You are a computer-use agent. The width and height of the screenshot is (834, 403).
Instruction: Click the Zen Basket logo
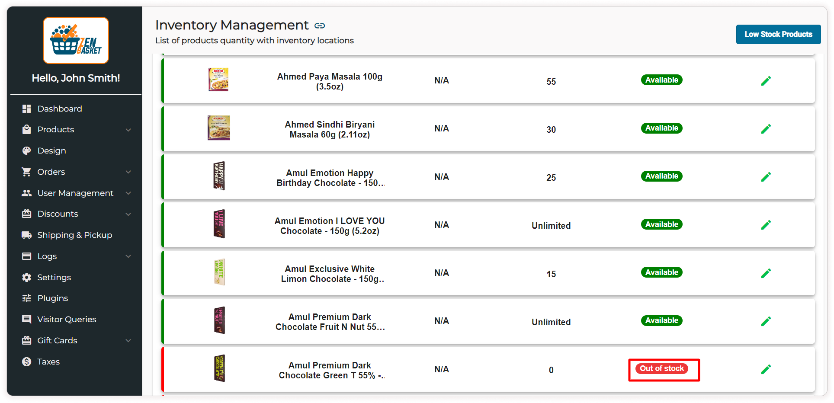pos(76,40)
